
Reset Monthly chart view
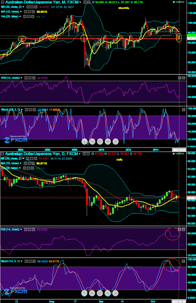click(x=100, y=142)
